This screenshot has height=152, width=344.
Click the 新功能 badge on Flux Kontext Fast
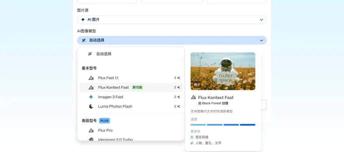[x=137, y=87]
